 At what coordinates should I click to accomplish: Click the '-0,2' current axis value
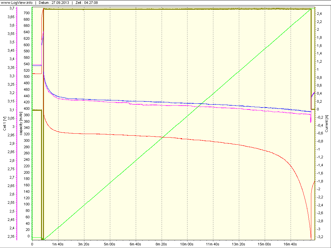click(x=320, y=118)
